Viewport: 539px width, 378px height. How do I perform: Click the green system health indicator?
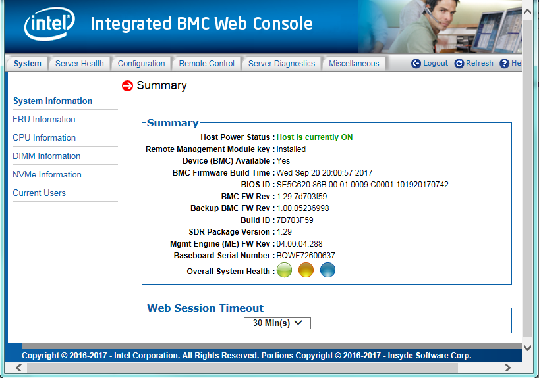coord(284,270)
